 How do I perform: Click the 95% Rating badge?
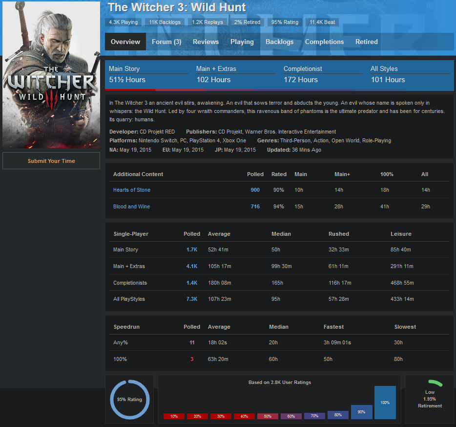pos(285,22)
